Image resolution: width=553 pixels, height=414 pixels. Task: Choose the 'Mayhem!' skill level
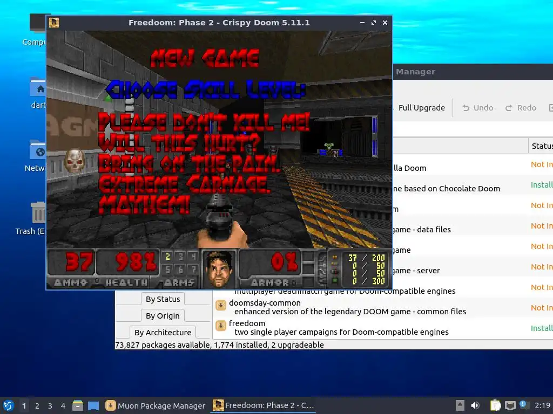click(144, 204)
